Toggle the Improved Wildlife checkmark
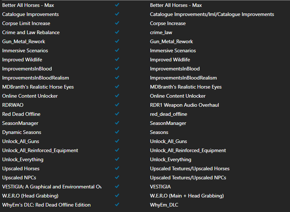The width and height of the screenshot is (290, 212). 117,60
